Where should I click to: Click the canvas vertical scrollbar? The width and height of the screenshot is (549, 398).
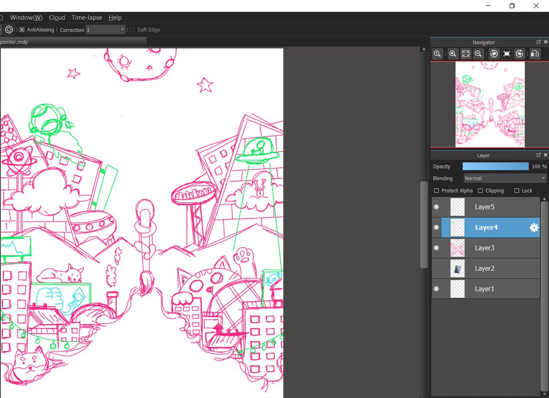424,225
